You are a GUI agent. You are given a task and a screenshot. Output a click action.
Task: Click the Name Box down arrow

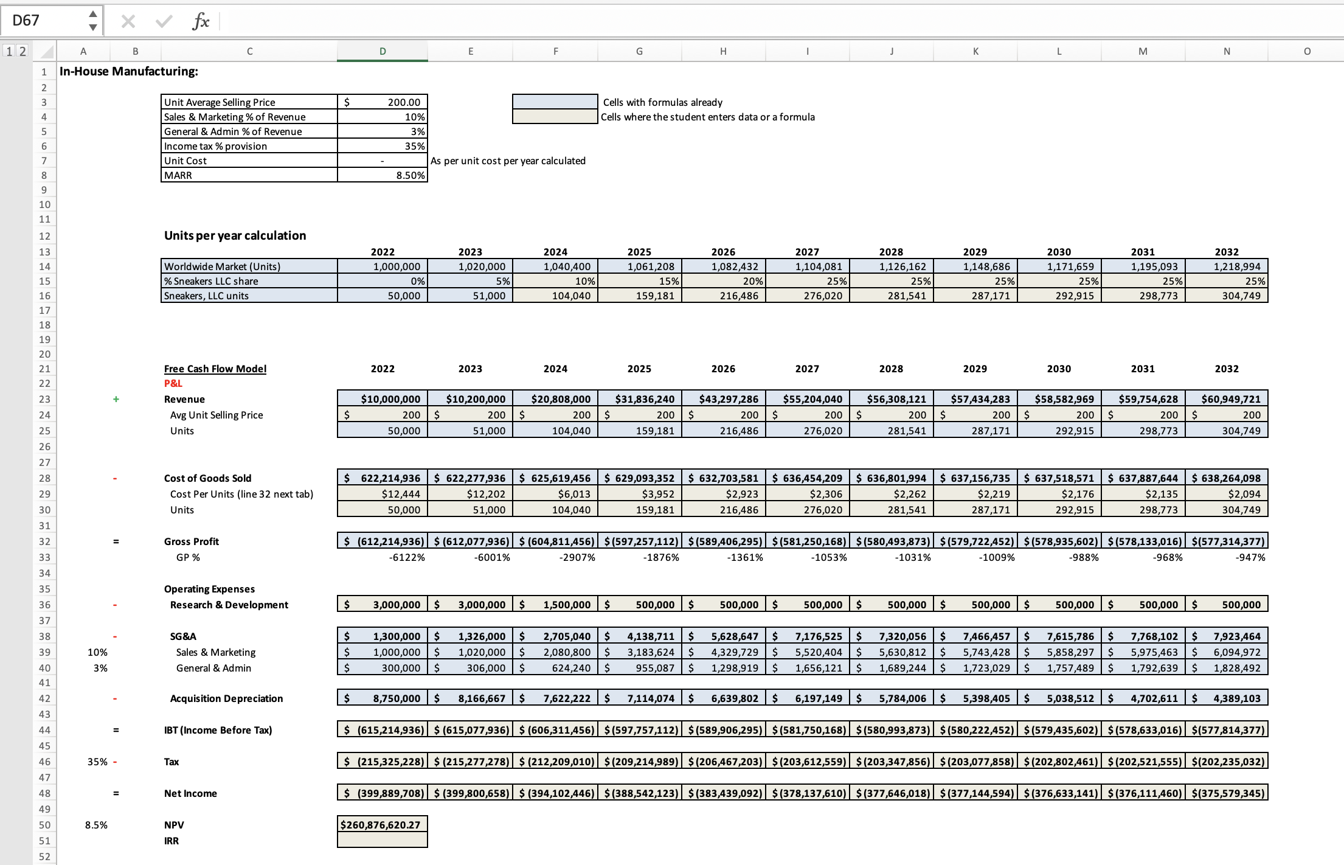(x=92, y=26)
